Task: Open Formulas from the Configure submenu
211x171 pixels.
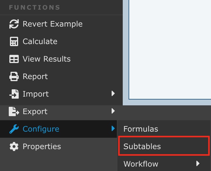Action: click(x=141, y=129)
